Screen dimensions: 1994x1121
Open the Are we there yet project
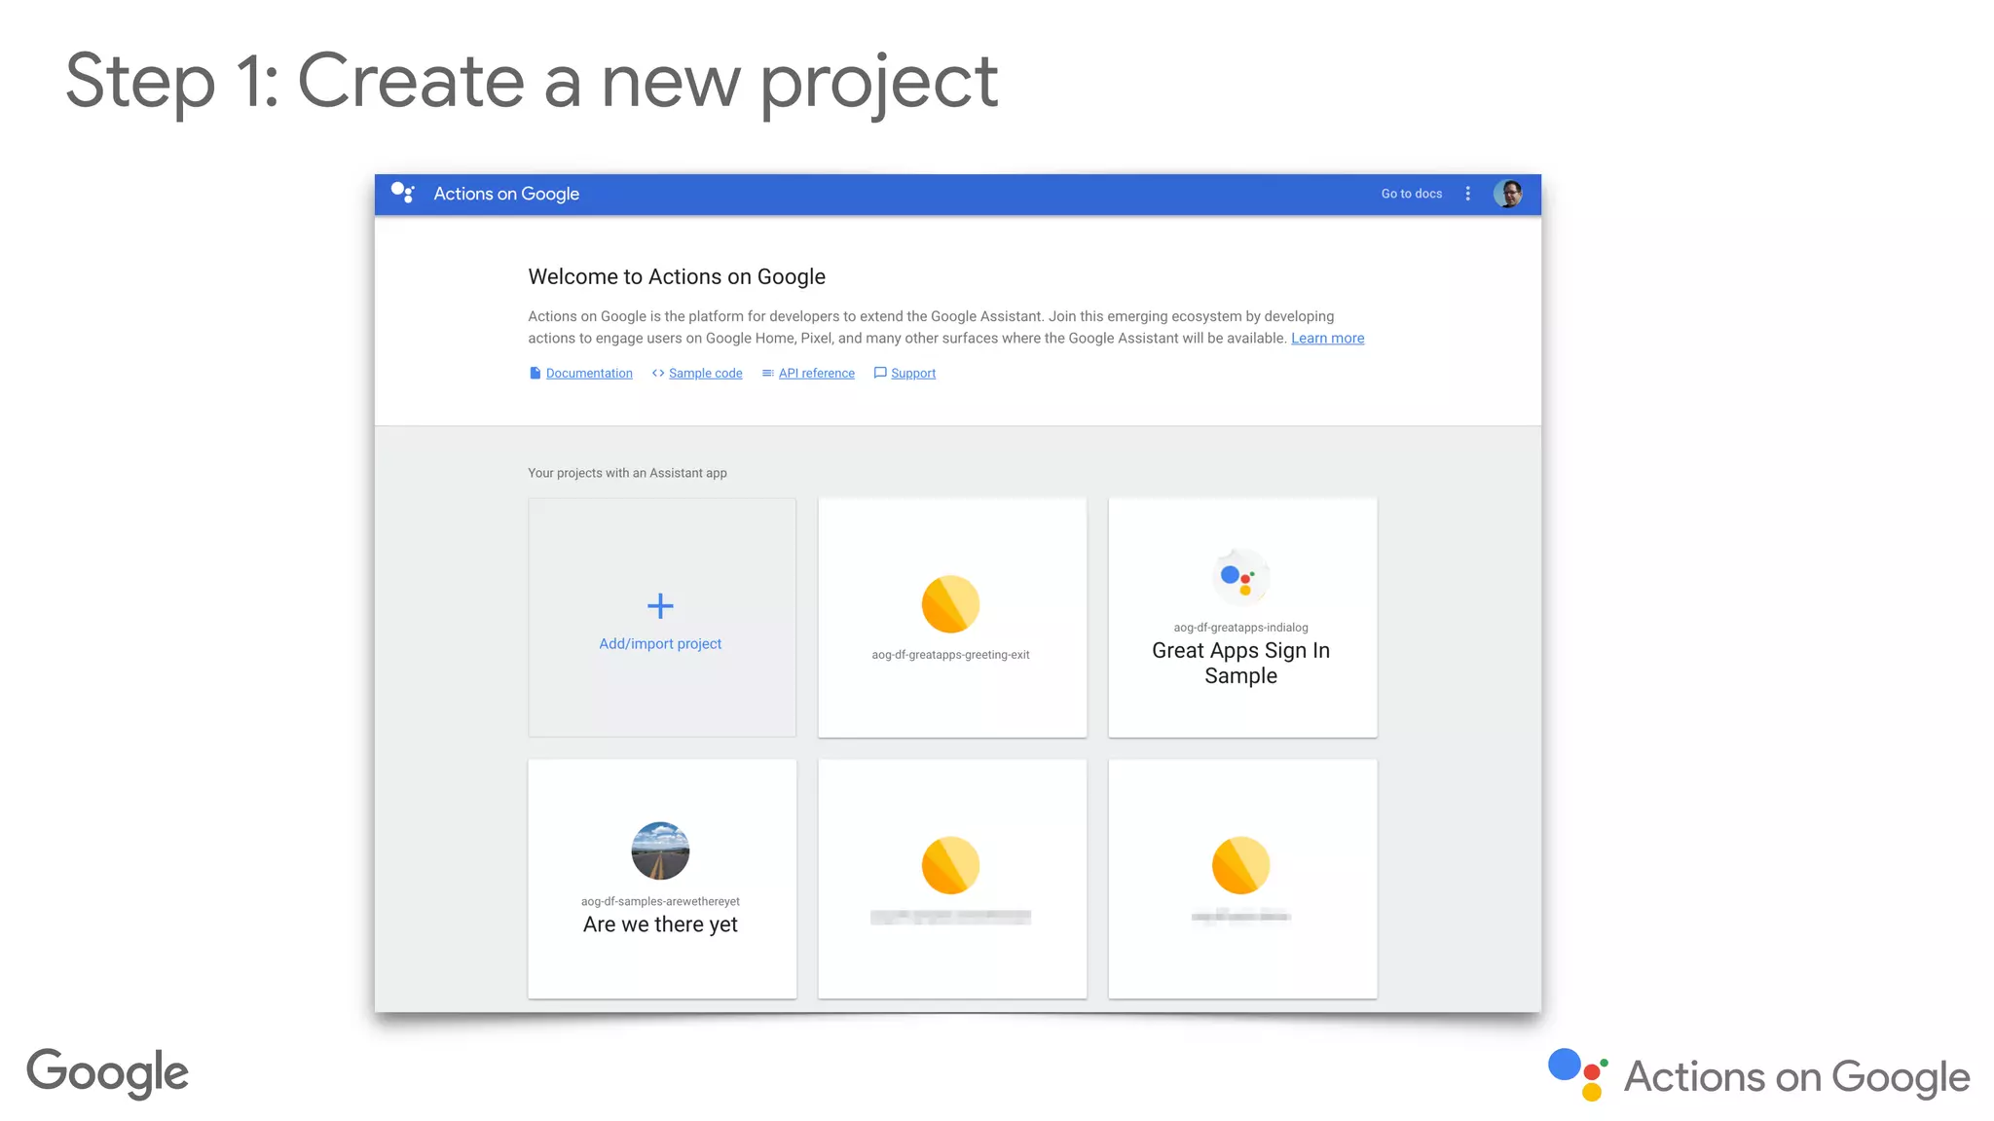pyautogui.click(x=660, y=924)
